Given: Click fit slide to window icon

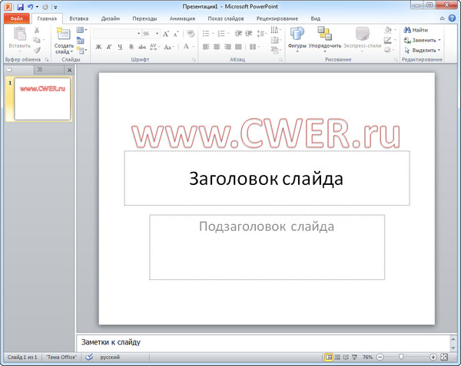Looking at the screenshot, I should coord(445,358).
